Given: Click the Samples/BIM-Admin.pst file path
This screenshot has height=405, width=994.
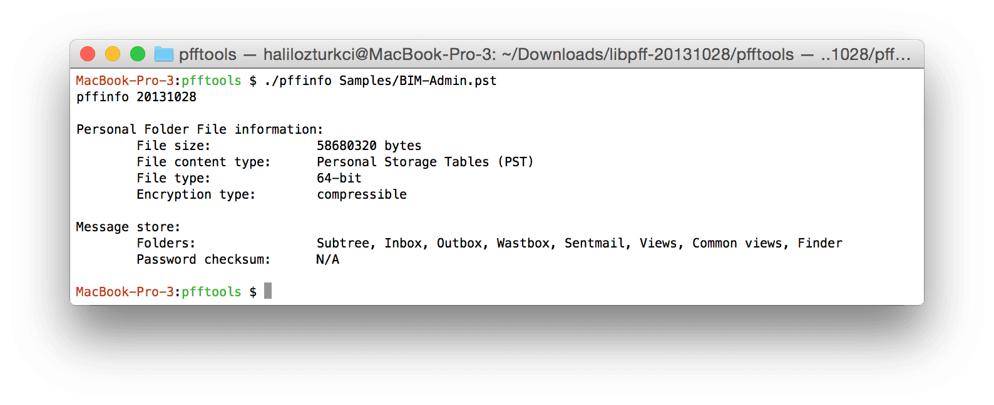Looking at the screenshot, I should (x=418, y=81).
